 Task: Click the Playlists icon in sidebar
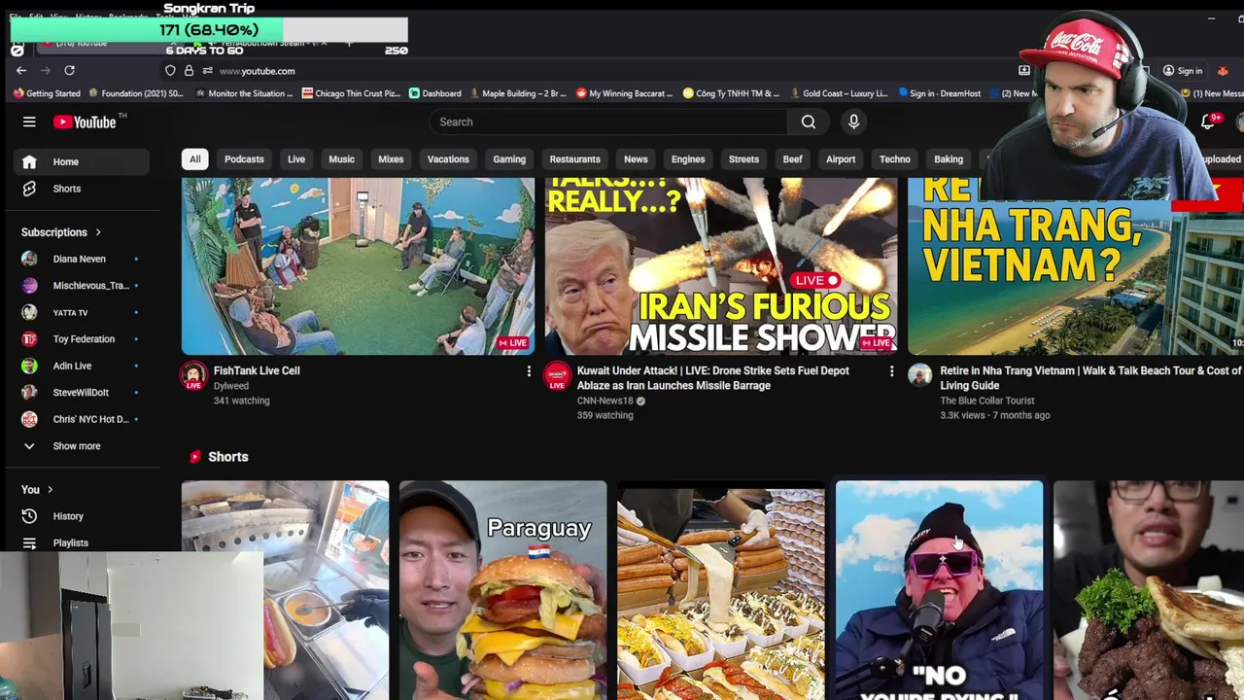[29, 542]
